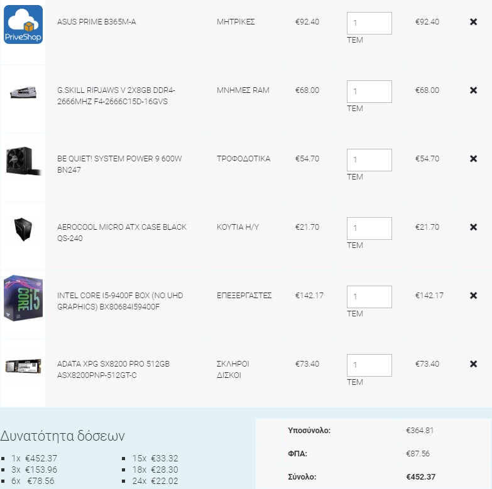Image resolution: width=492 pixels, height=489 pixels.
Task: Click the ΚΟΥΤΙΑ Η/Υ category label
Action: (x=238, y=227)
